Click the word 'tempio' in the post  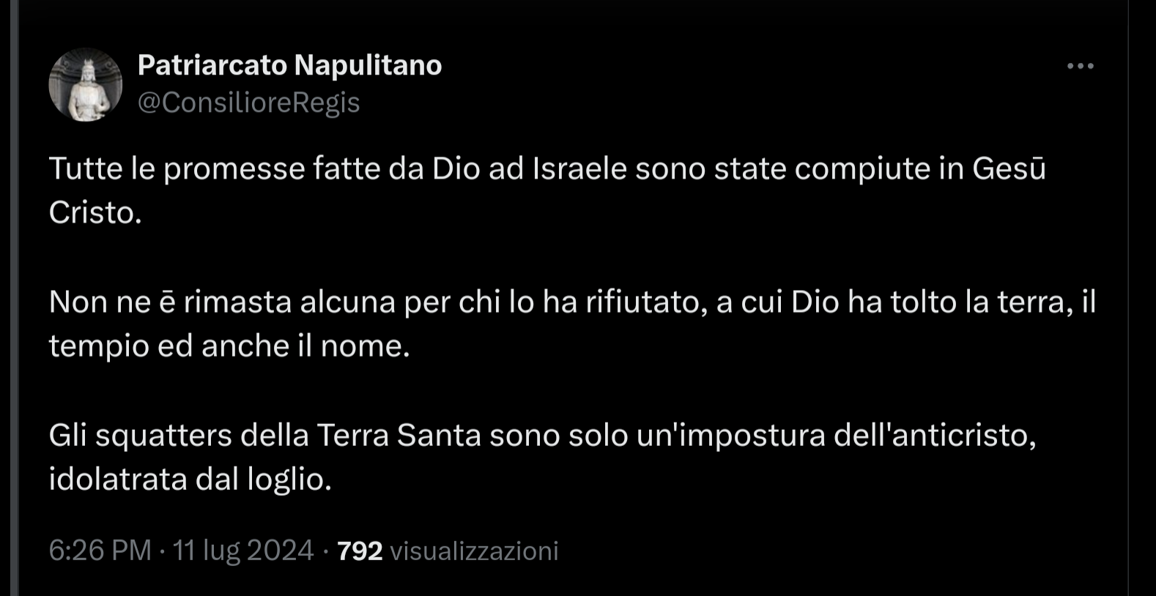(99, 346)
